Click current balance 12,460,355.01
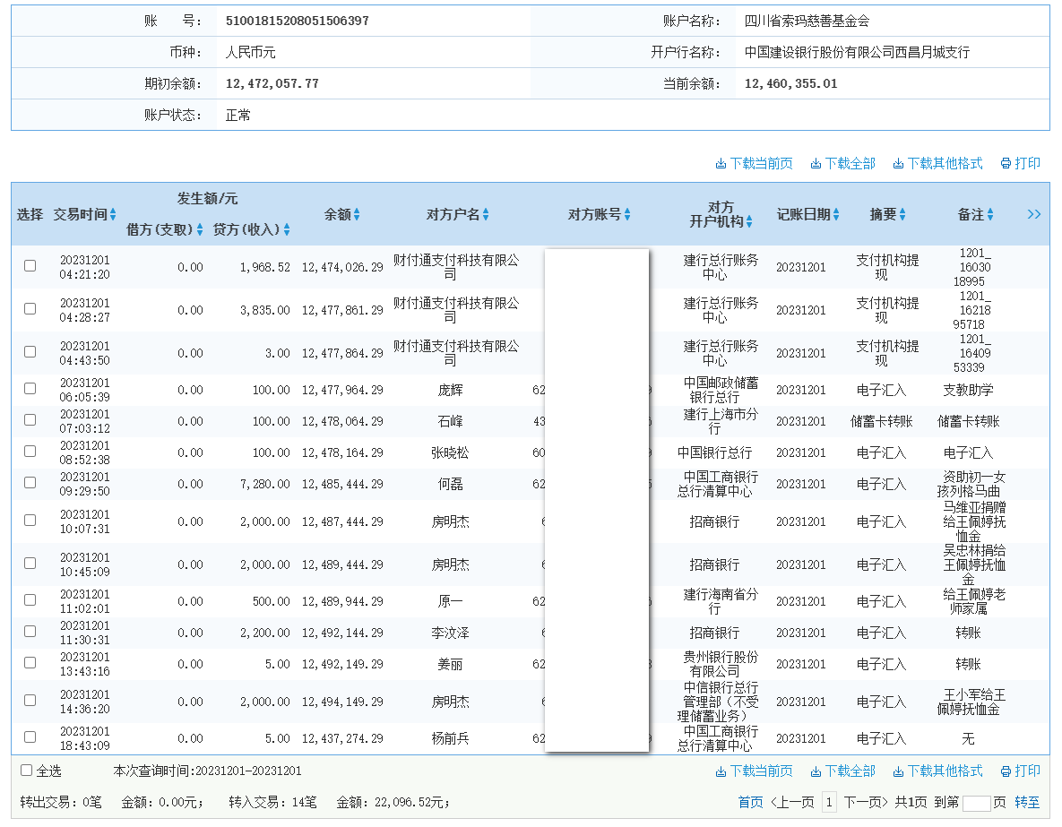 pyautogui.click(x=791, y=84)
